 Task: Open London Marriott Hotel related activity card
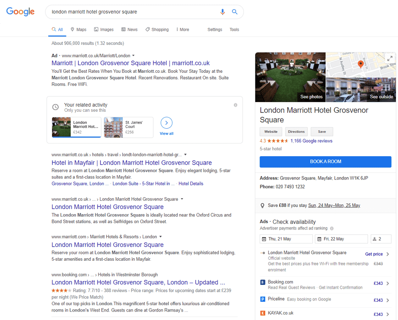[76, 127]
